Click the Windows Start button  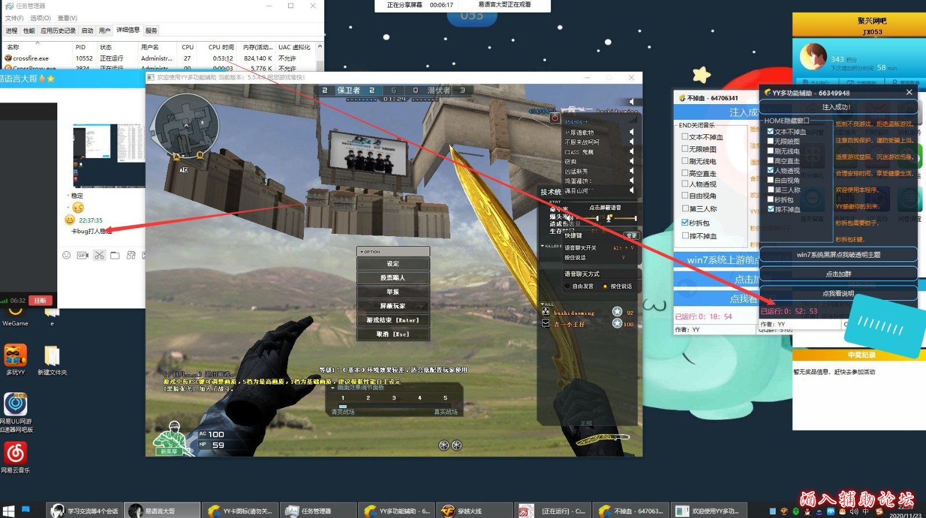click(8, 510)
